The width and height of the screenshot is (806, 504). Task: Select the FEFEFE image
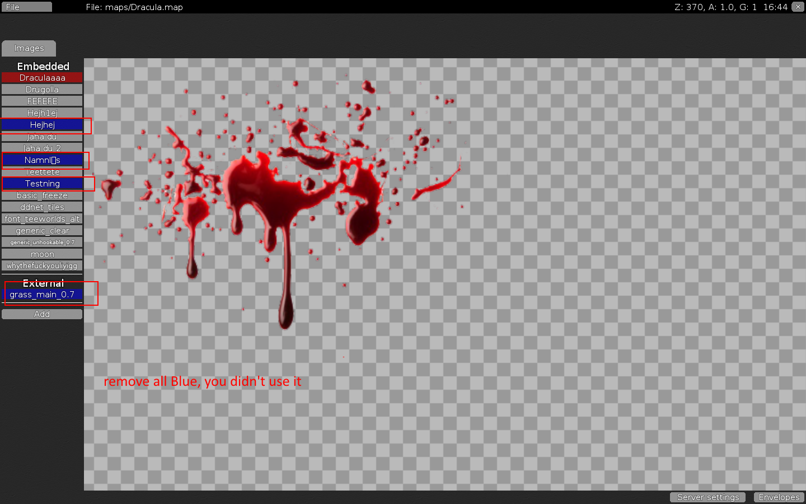[x=42, y=101]
